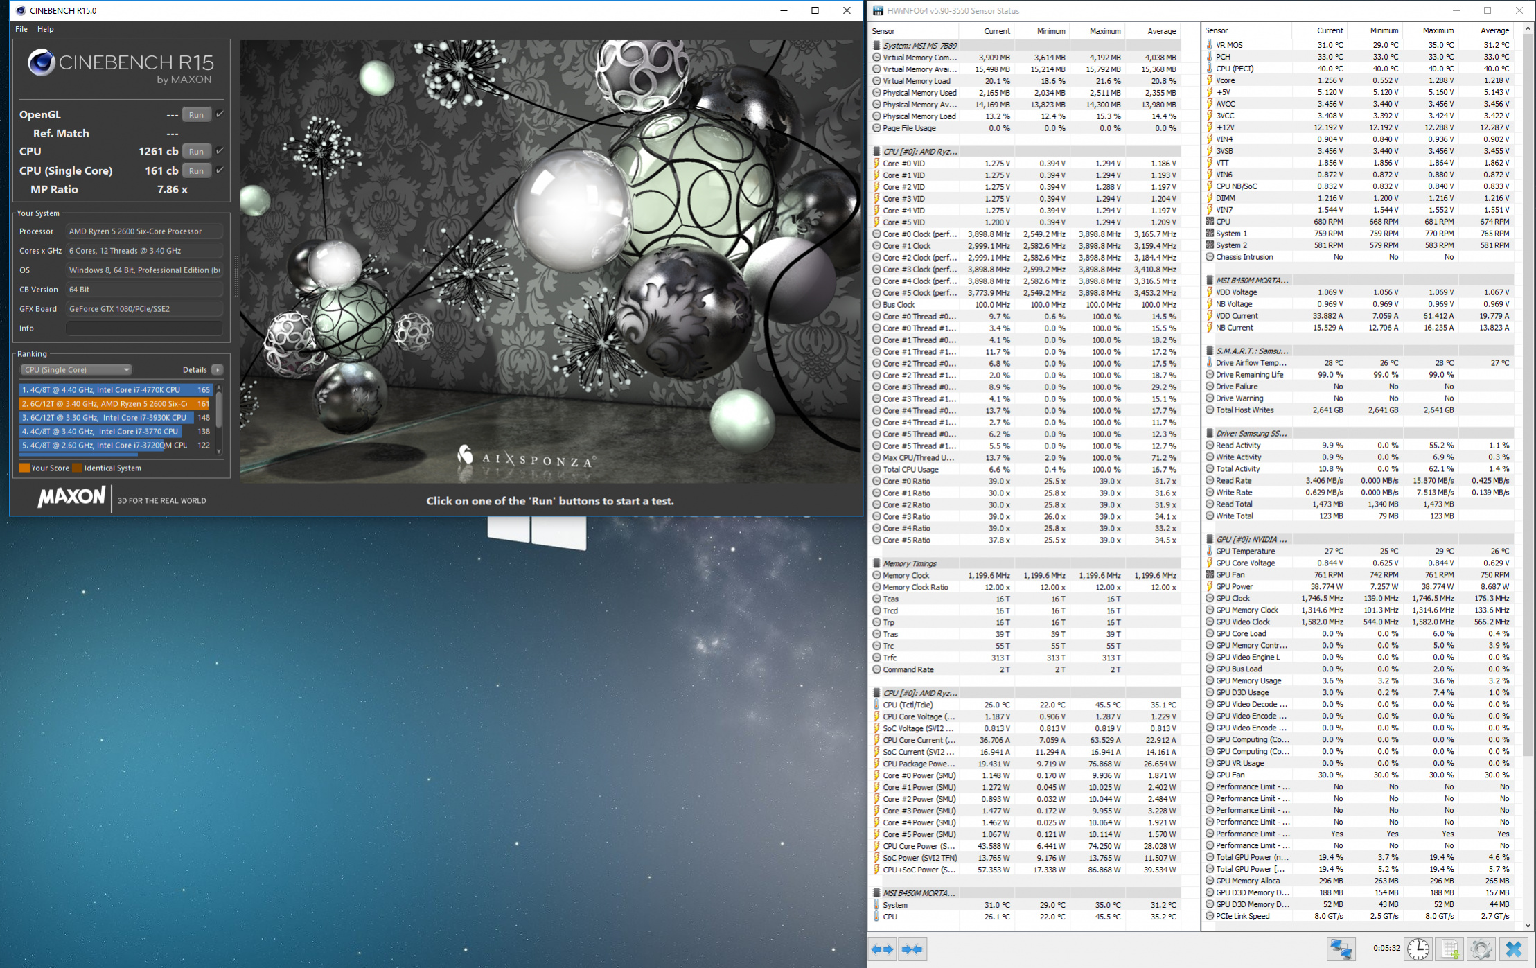This screenshot has height=968, width=1536.
Task: Click the Cinebench ranking list scrollbar
Action: [219, 409]
